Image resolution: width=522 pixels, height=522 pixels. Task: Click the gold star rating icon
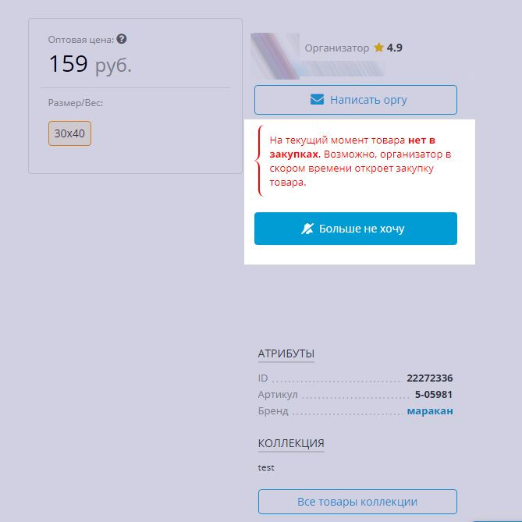point(378,48)
